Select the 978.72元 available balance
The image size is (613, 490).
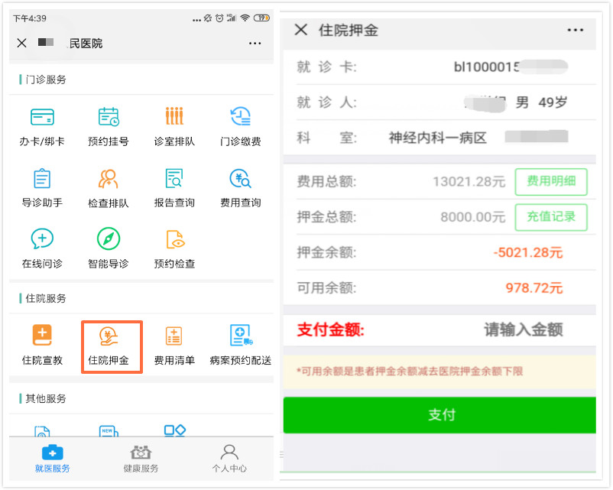pyautogui.click(x=534, y=288)
